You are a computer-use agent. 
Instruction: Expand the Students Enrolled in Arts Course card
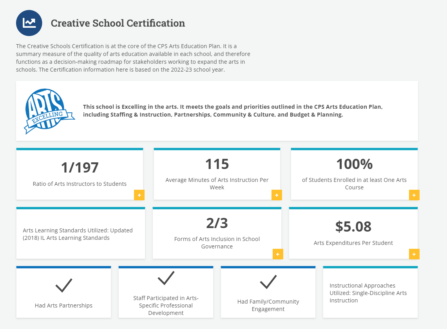tap(414, 195)
